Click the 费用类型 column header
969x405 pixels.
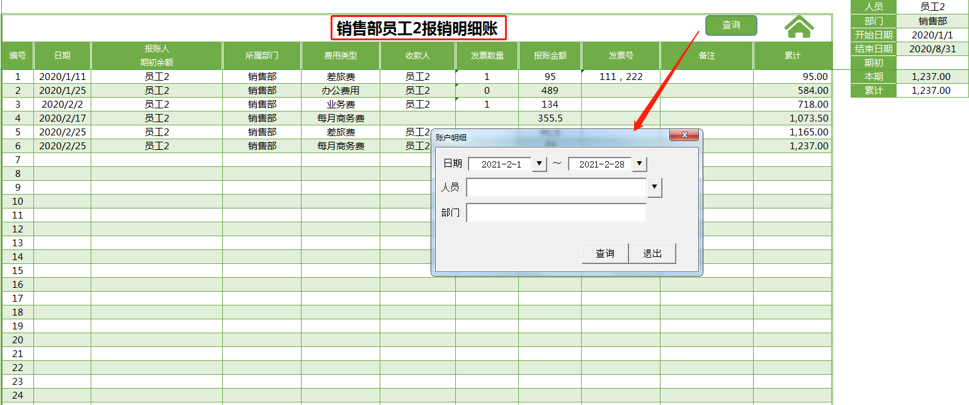[341, 55]
